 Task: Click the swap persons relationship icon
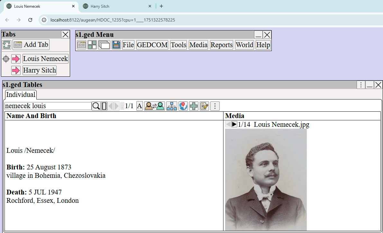[154, 106]
